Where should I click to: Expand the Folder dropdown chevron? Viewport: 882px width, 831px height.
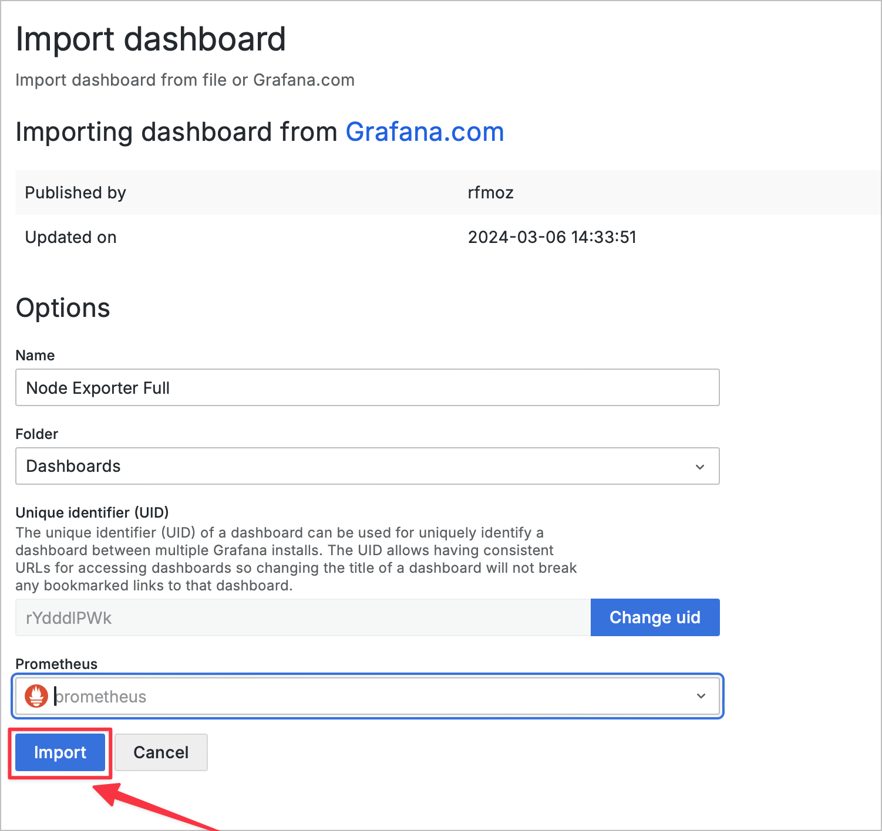pyautogui.click(x=700, y=467)
